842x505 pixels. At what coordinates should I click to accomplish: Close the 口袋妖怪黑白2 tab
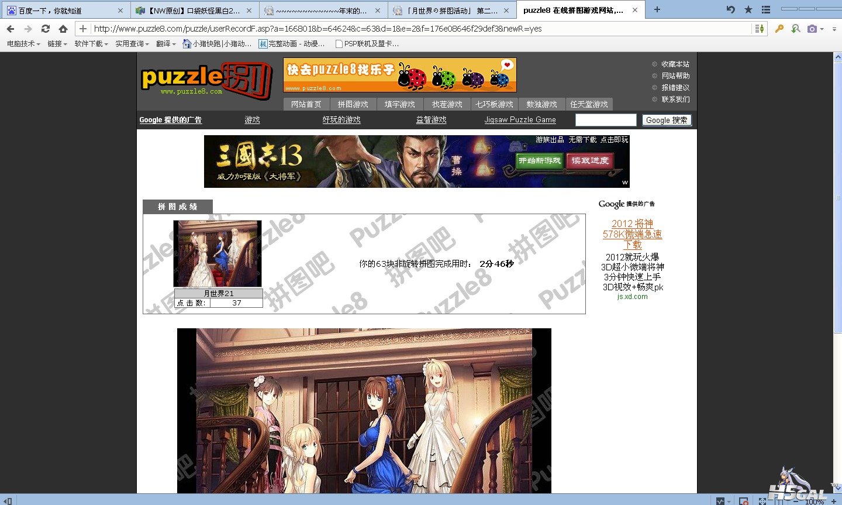point(249,11)
